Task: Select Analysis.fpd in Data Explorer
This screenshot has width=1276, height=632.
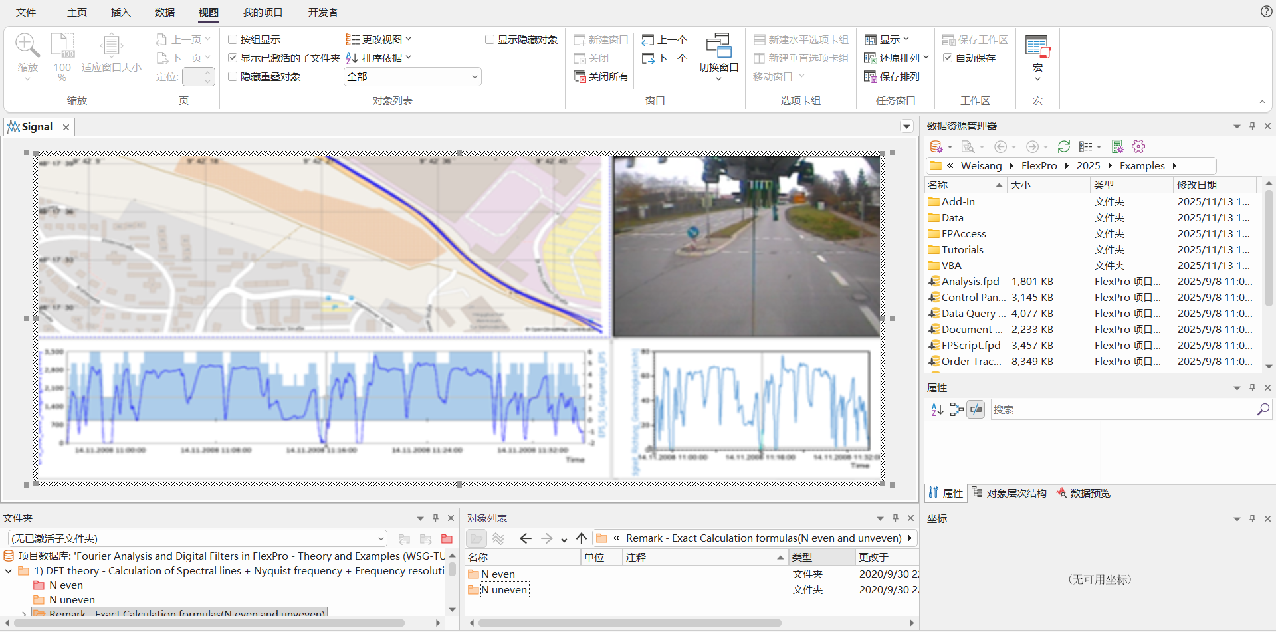Action: (x=970, y=282)
